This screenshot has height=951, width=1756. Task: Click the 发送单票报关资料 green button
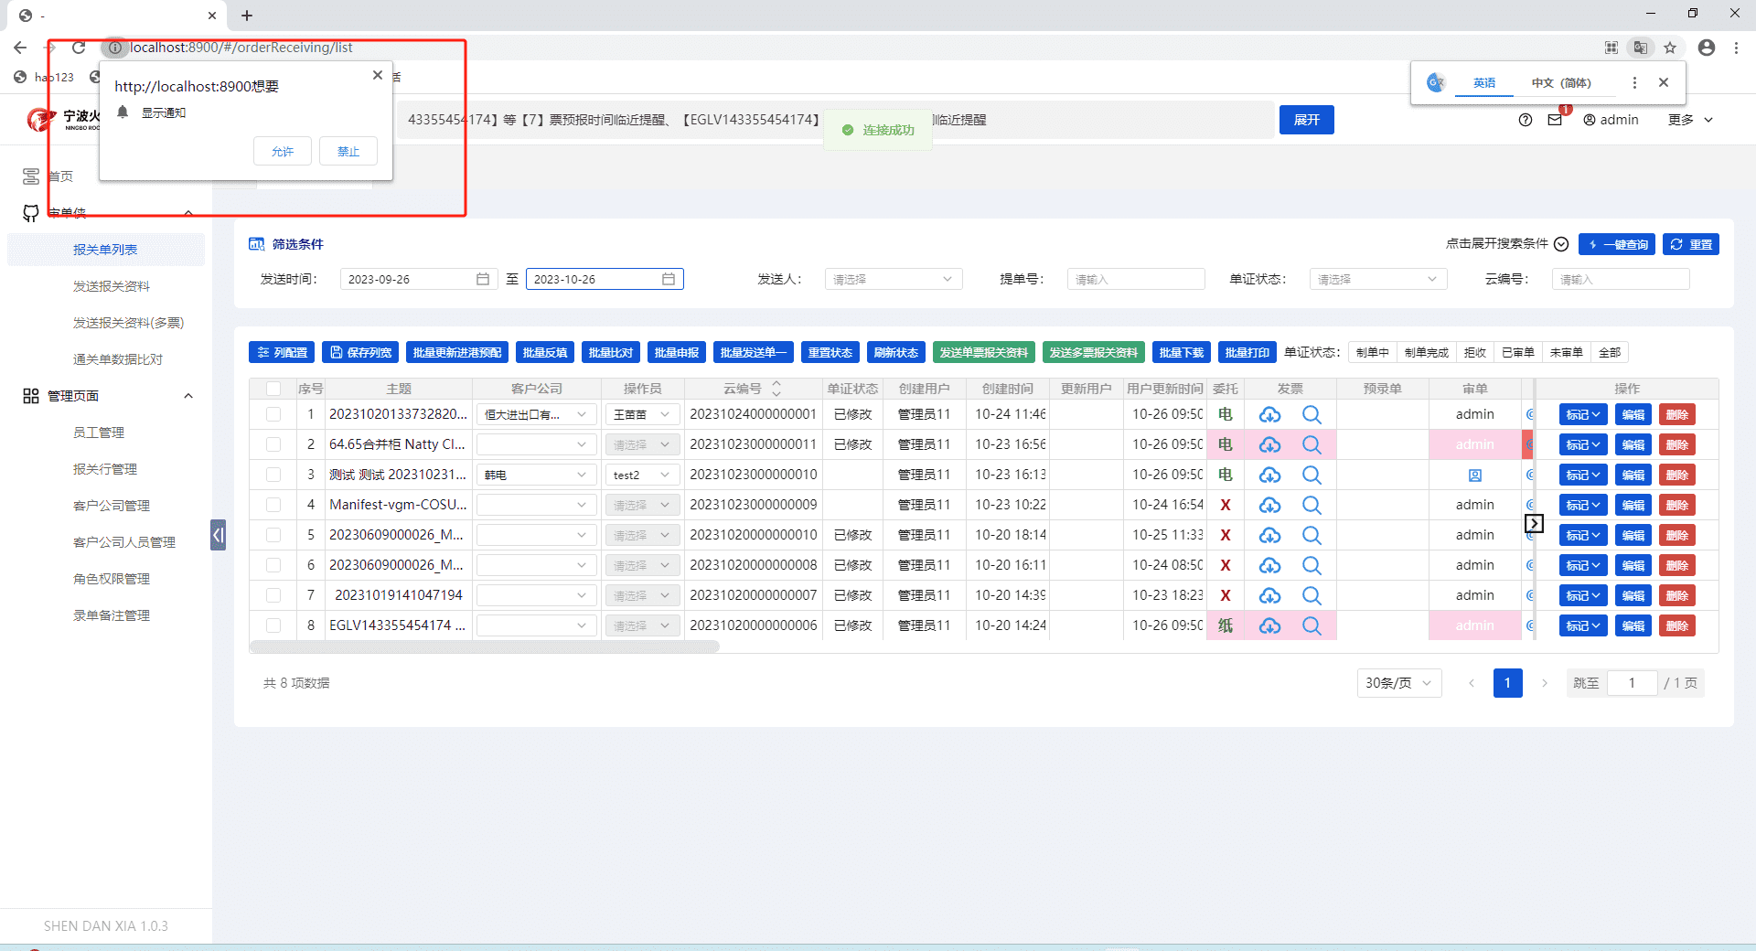click(984, 352)
